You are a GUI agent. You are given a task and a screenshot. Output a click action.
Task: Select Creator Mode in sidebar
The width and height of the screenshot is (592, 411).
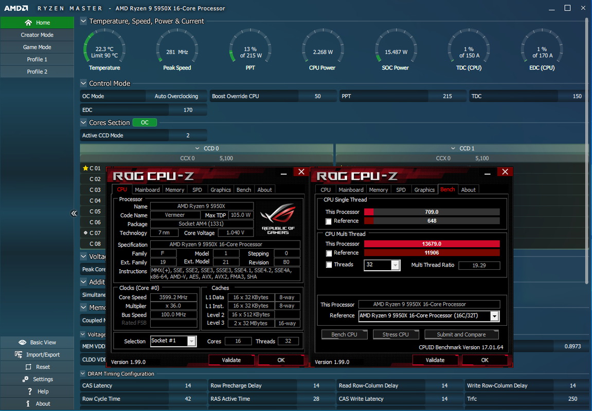pos(37,35)
